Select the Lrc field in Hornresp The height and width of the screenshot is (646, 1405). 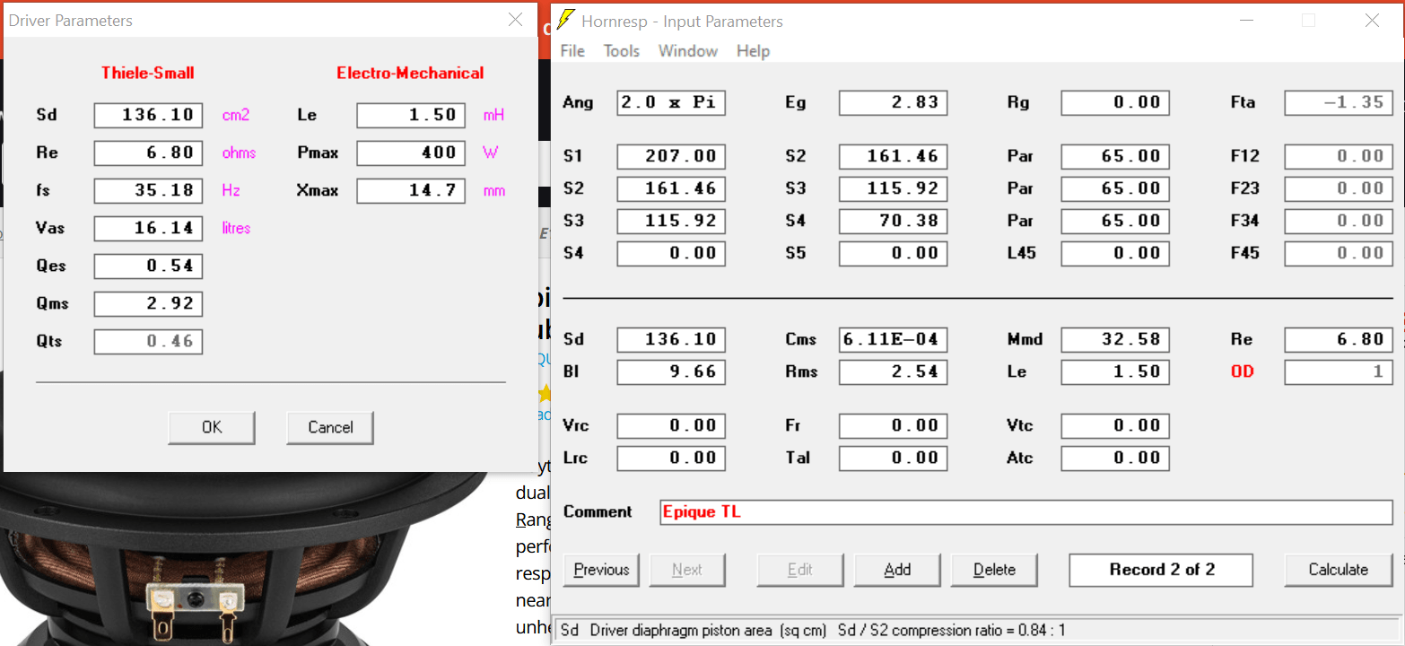[x=671, y=458]
